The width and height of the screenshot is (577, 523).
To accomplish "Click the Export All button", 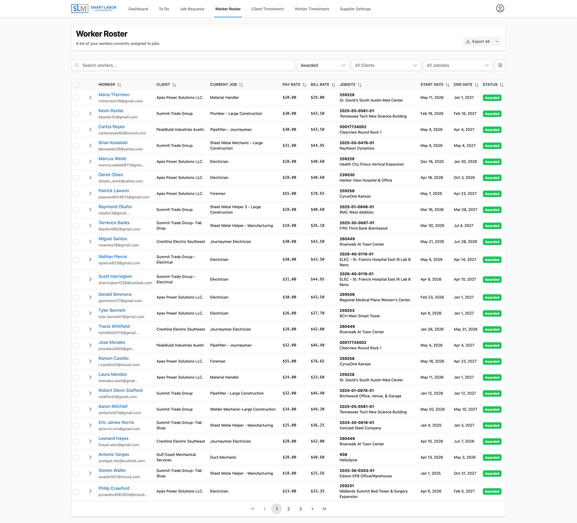I will tap(478, 42).
